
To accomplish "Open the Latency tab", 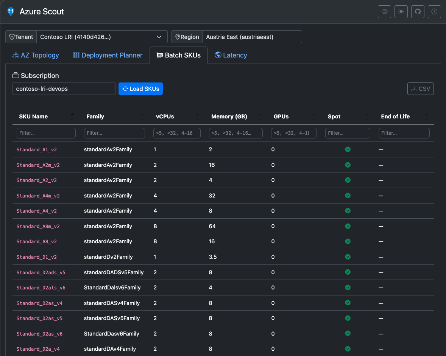I will [231, 55].
